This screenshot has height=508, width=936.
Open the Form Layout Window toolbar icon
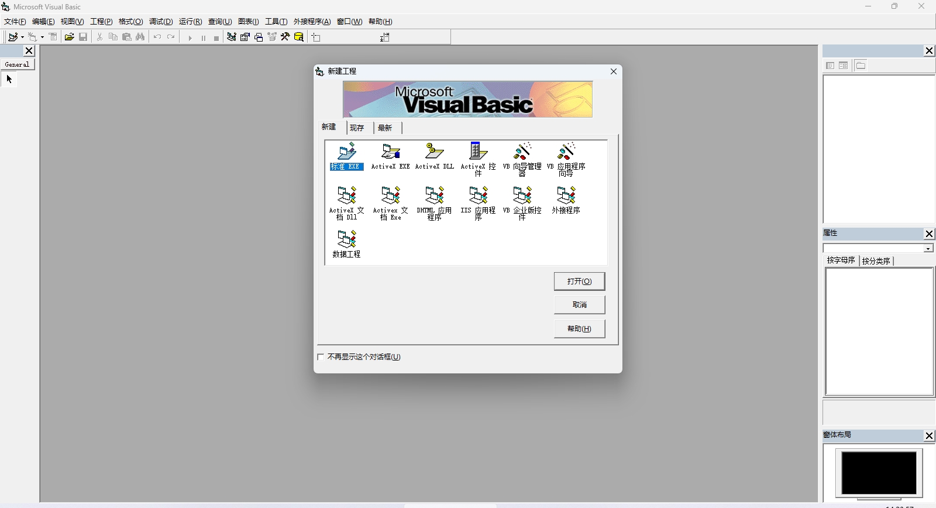click(x=259, y=37)
